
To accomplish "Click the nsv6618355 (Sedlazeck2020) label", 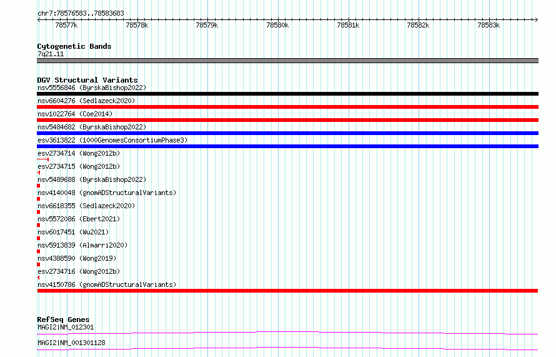I will click(x=86, y=206).
